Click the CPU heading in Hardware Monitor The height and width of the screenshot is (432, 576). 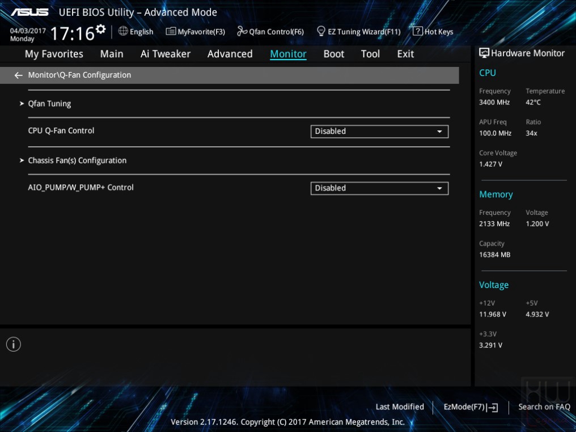(488, 73)
